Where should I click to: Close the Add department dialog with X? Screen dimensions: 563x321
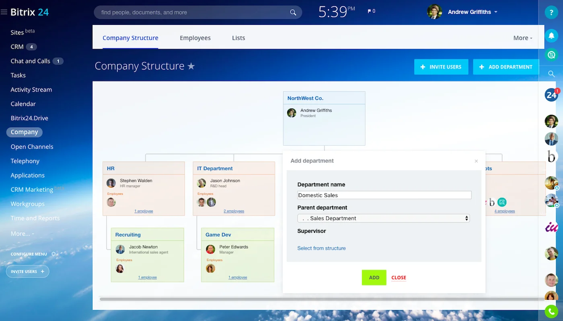(x=476, y=161)
